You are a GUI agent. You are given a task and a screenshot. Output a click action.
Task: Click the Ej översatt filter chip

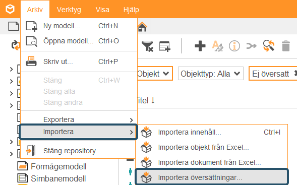coord(273,74)
